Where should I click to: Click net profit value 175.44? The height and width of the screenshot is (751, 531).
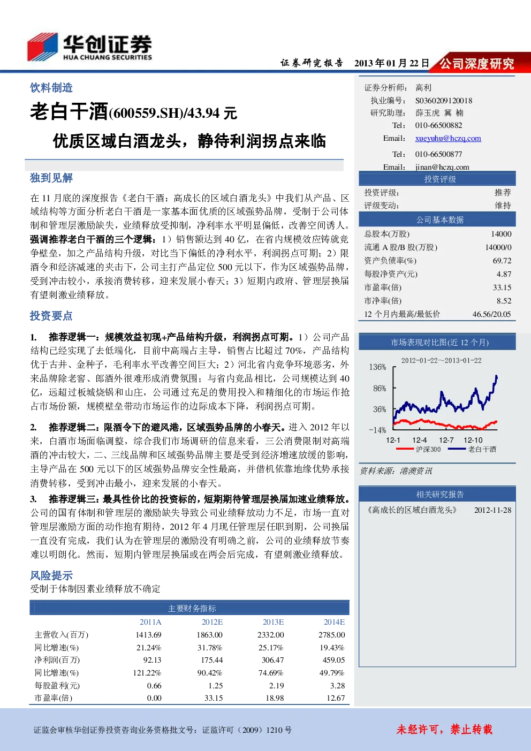[x=212, y=660]
